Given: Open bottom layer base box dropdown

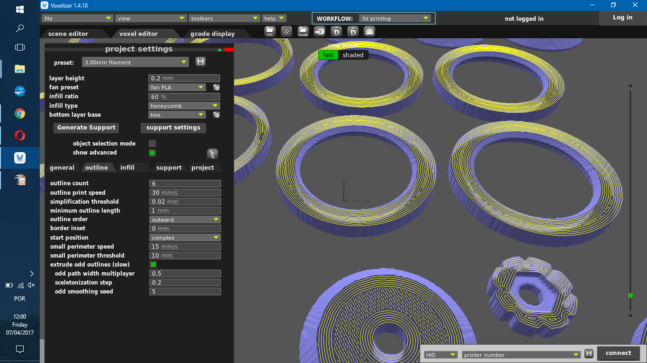Looking at the screenshot, I should pos(177,115).
